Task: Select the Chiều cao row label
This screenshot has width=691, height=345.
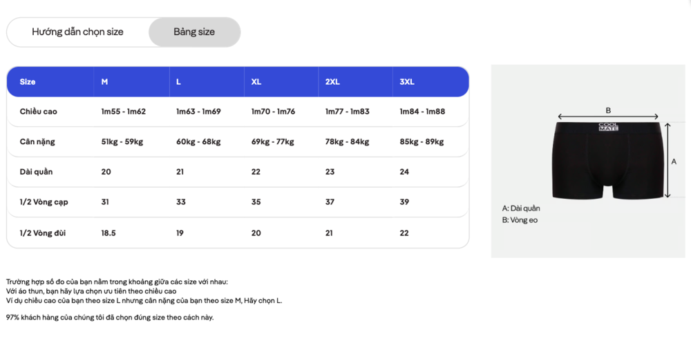Action: pos(38,112)
